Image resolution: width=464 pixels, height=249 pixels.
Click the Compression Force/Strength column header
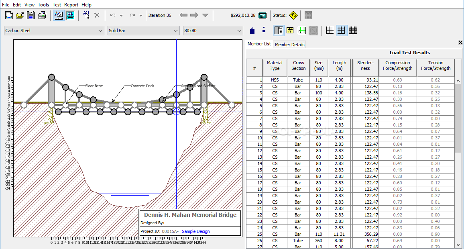(x=397, y=65)
